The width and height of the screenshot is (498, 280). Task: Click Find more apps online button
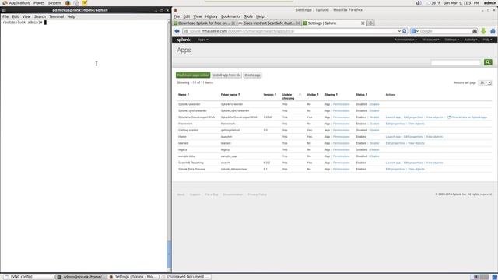tap(193, 75)
